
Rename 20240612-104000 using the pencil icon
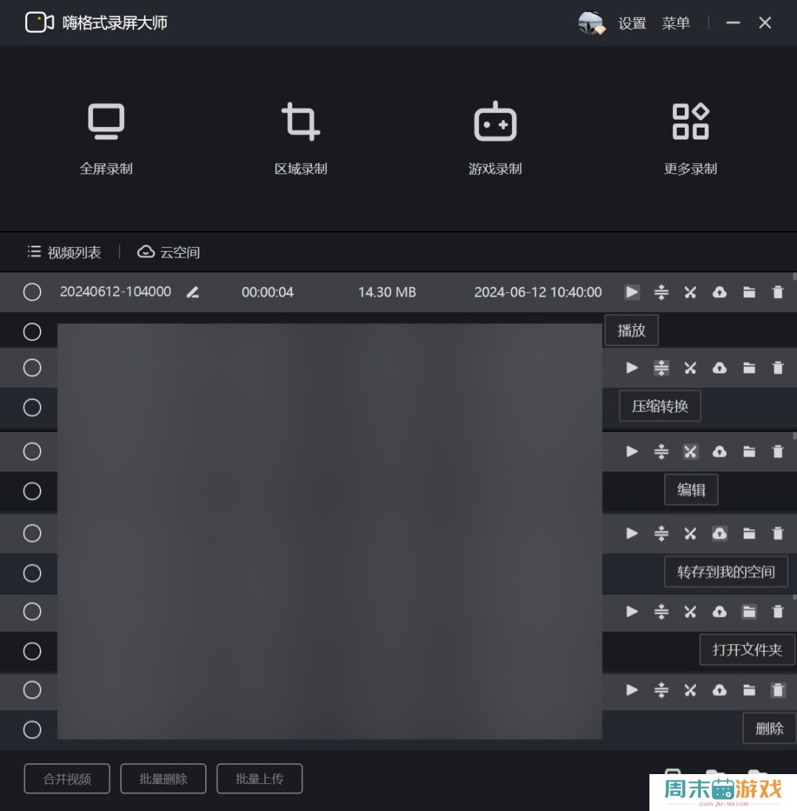pyautogui.click(x=193, y=292)
